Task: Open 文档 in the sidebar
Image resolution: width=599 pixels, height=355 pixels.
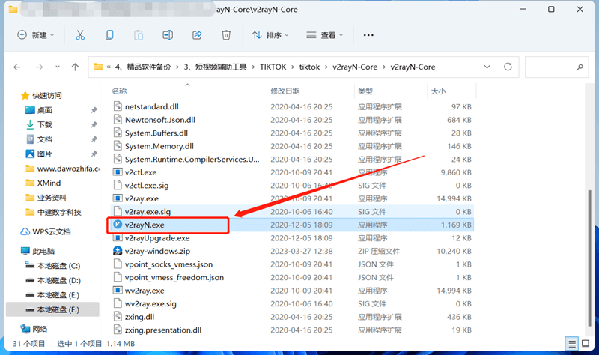Action: point(44,139)
